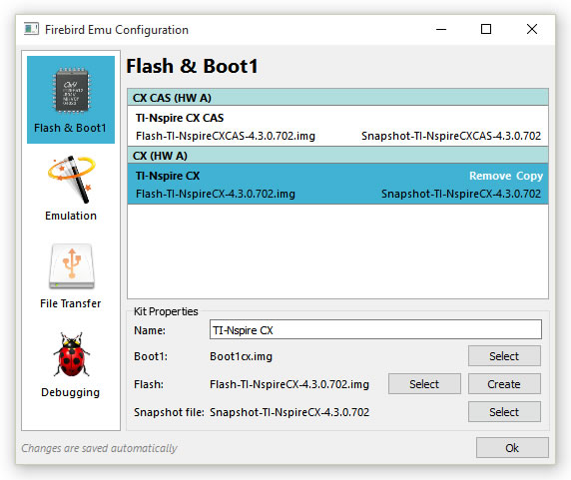Screen dimensions: 571x480
Task: Click Snapshot-TI-NspireCX-4.3.0.702 in the selected kit row
Action: coord(461,194)
